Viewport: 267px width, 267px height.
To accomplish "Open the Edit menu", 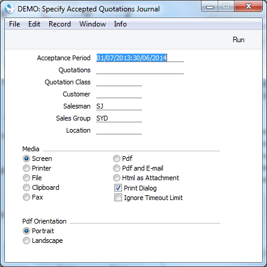I will tap(34, 24).
